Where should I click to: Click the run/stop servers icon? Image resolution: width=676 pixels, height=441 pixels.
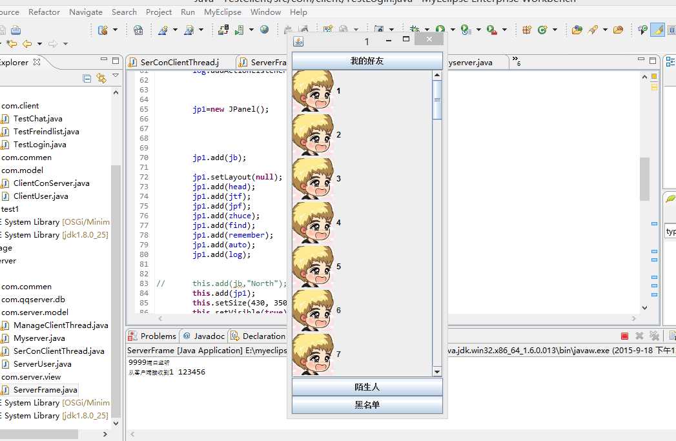point(240,30)
